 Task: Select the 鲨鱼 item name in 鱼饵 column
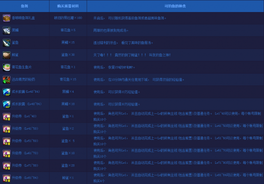(15, 43)
